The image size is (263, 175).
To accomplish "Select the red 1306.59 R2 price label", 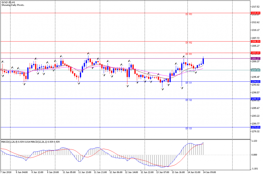I will point(255,42).
